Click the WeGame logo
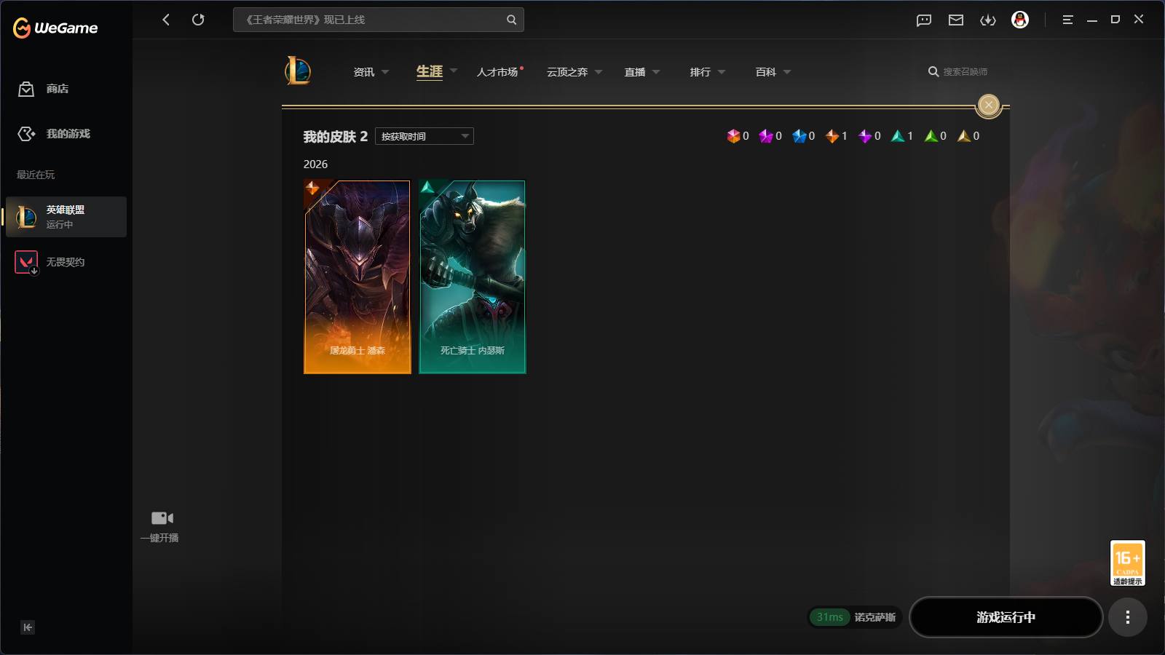This screenshot has width=1165, height=655. point(55,28)
